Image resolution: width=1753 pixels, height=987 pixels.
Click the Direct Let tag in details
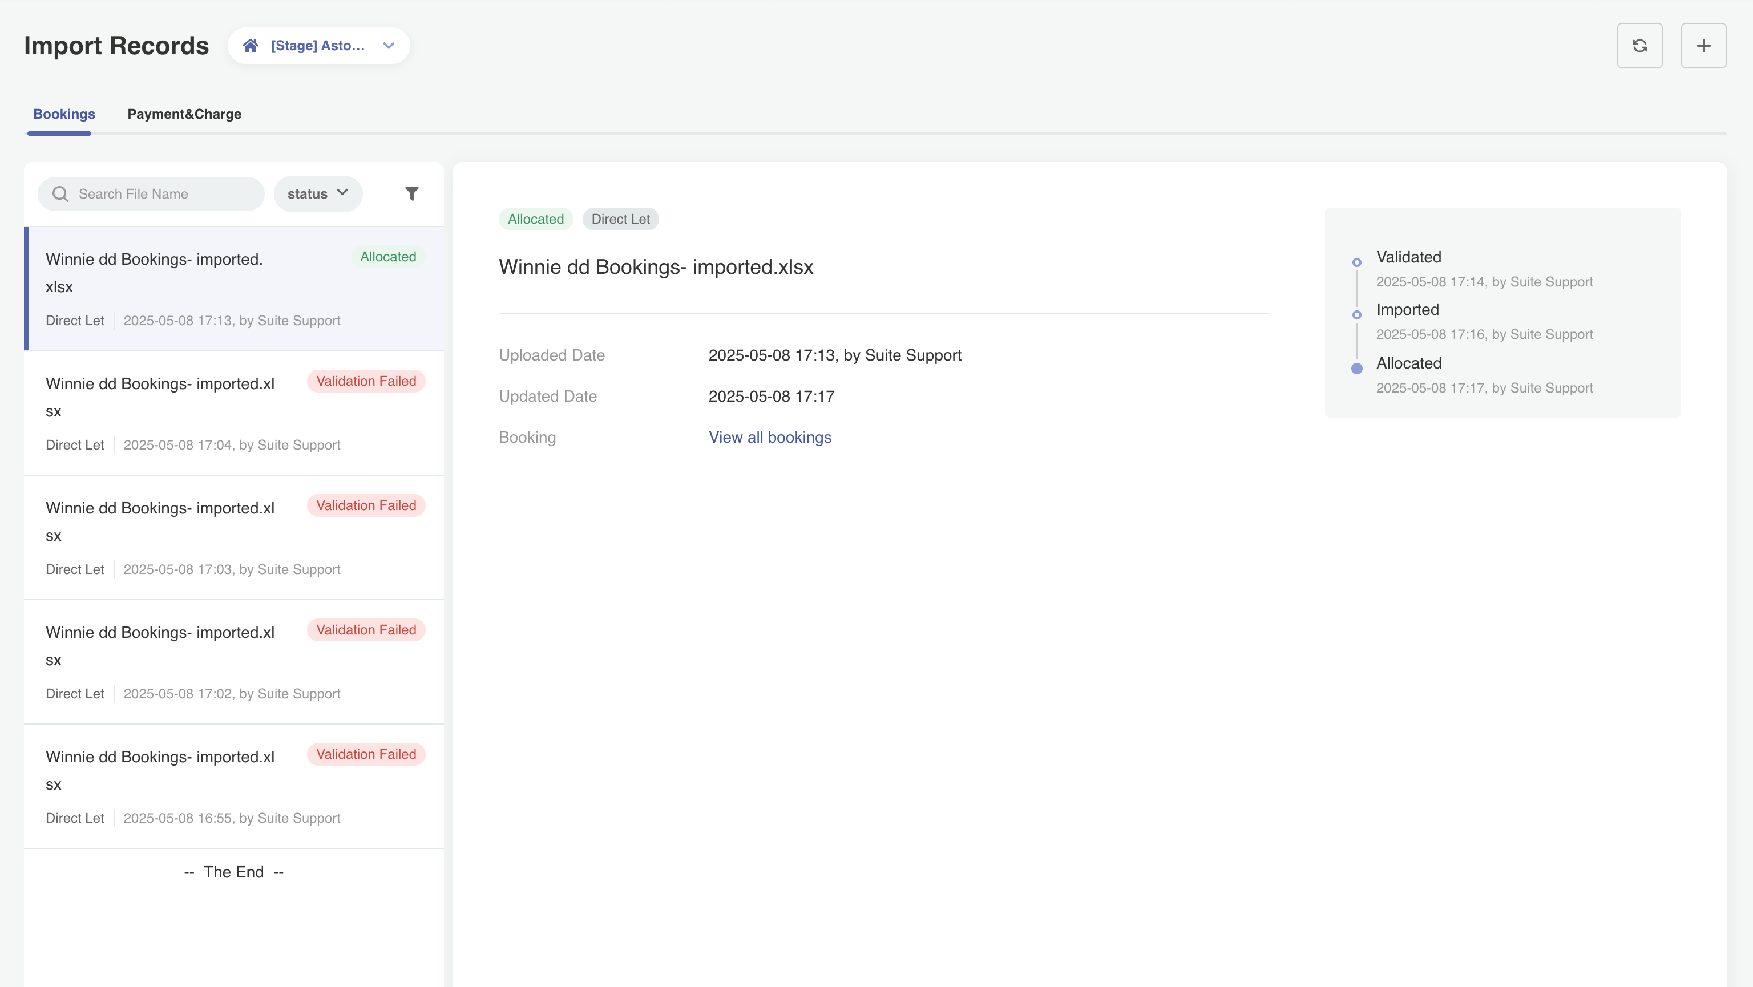pyautogui.click(x=620, y=219)
